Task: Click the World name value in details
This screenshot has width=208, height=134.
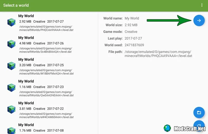Action: pyautogui.click(x=132, y=18)
